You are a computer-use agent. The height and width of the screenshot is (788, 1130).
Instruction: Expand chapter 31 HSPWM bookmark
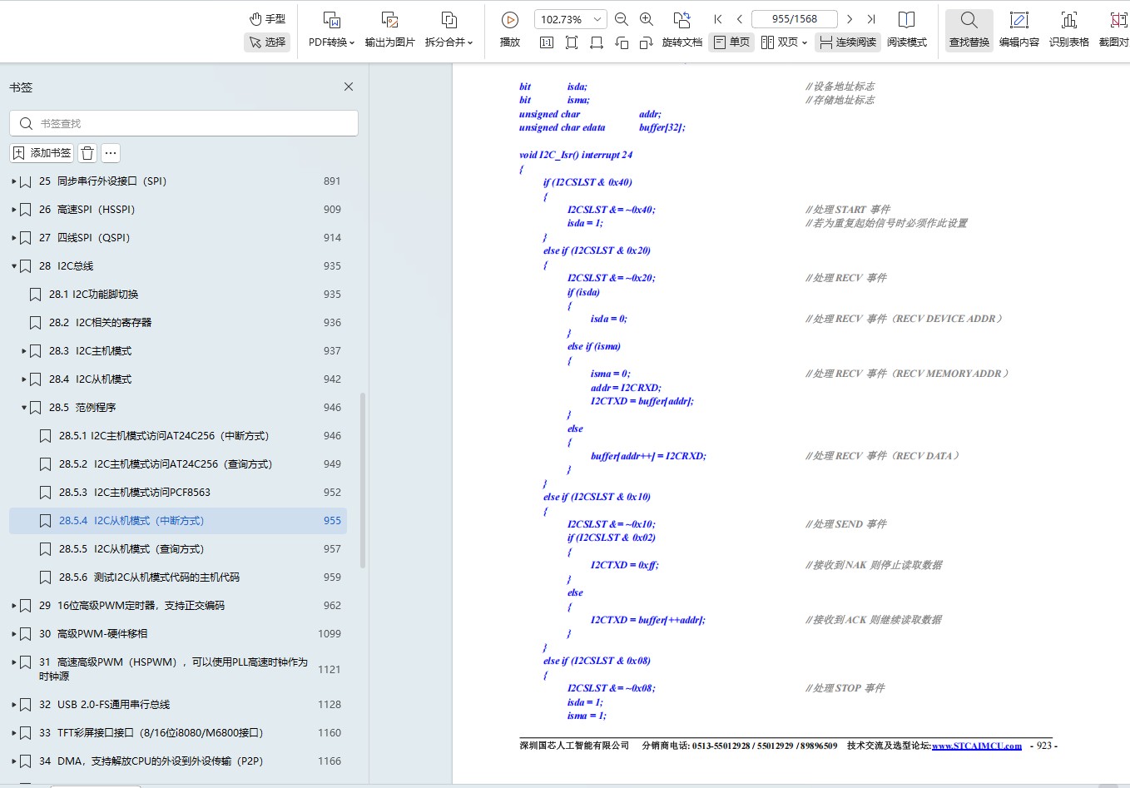tap(13, 662)
